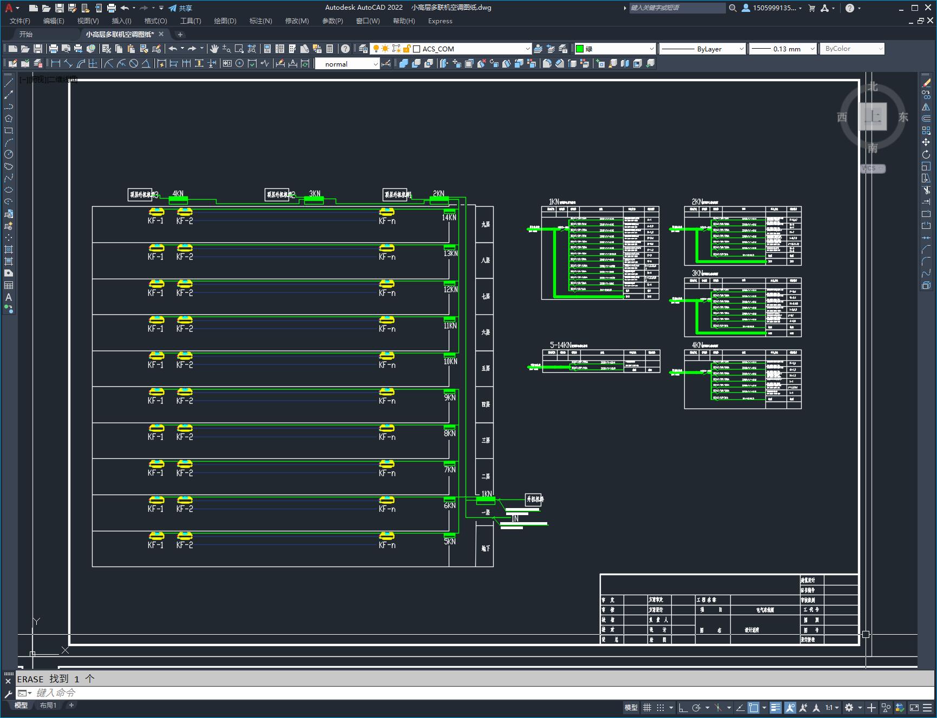Click the Customization hamburger icon in the status bar

[928, 707]
